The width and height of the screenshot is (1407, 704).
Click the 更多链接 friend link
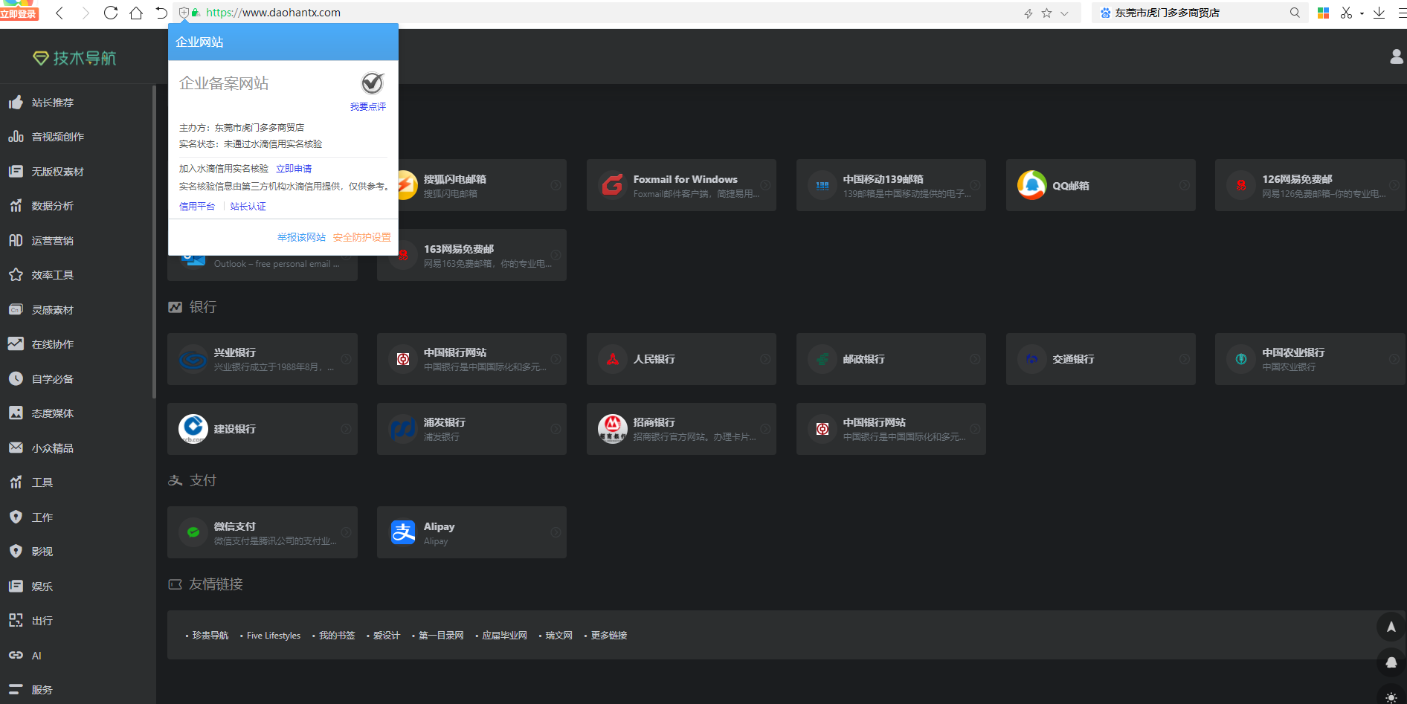pos(608,636)
